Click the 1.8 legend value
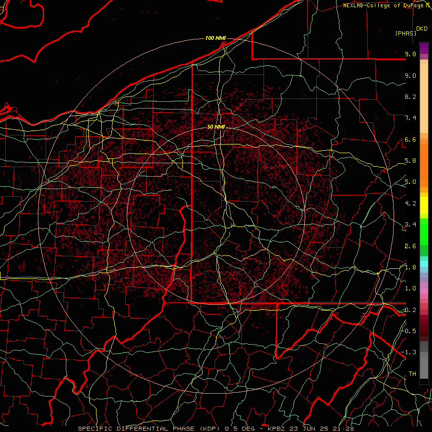 [410, 267]
